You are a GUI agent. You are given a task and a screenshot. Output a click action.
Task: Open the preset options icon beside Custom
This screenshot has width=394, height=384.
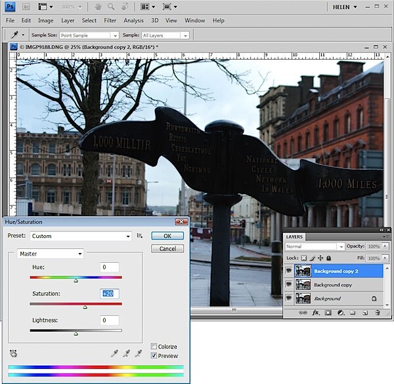[x=140, y=236]
